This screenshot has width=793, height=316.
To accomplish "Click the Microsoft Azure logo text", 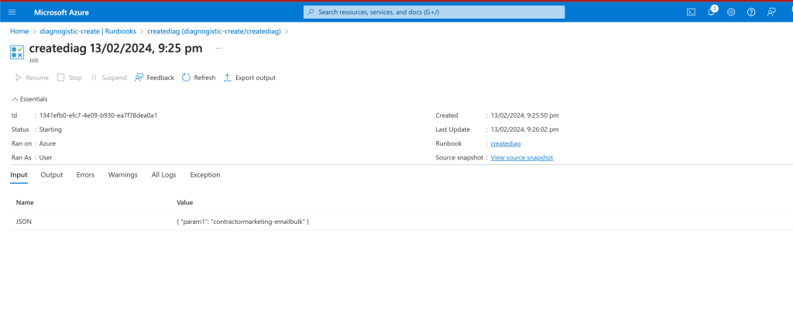I will tap(61, 12).
